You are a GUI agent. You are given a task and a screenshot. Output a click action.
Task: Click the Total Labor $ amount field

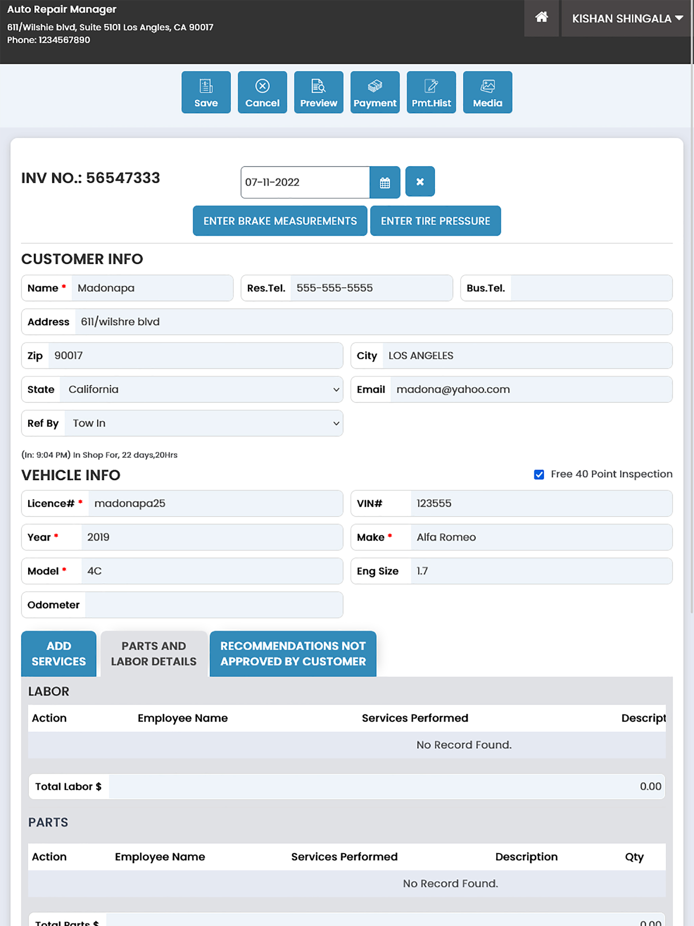[x=387, y=787]
